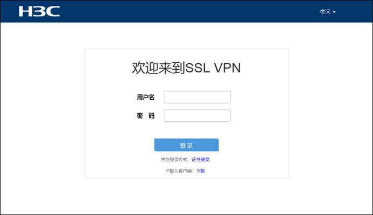Viewport: 373px width, 215px height.
Task: Click empty area of blue header bar
Action: [191, 11]
